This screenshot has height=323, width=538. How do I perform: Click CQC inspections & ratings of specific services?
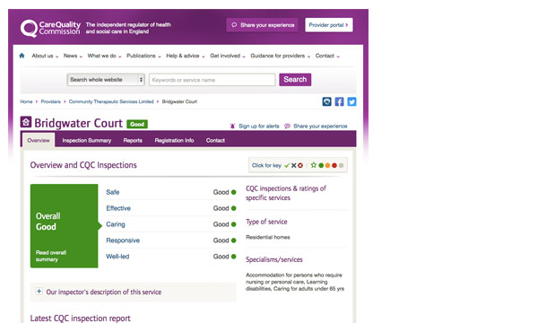pos(286,193)
